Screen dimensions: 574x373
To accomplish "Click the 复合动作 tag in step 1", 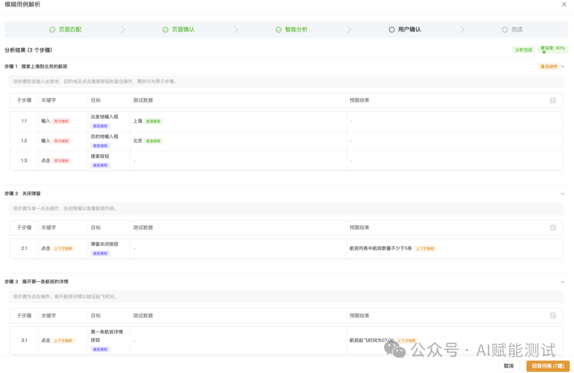I will (548, 67).
